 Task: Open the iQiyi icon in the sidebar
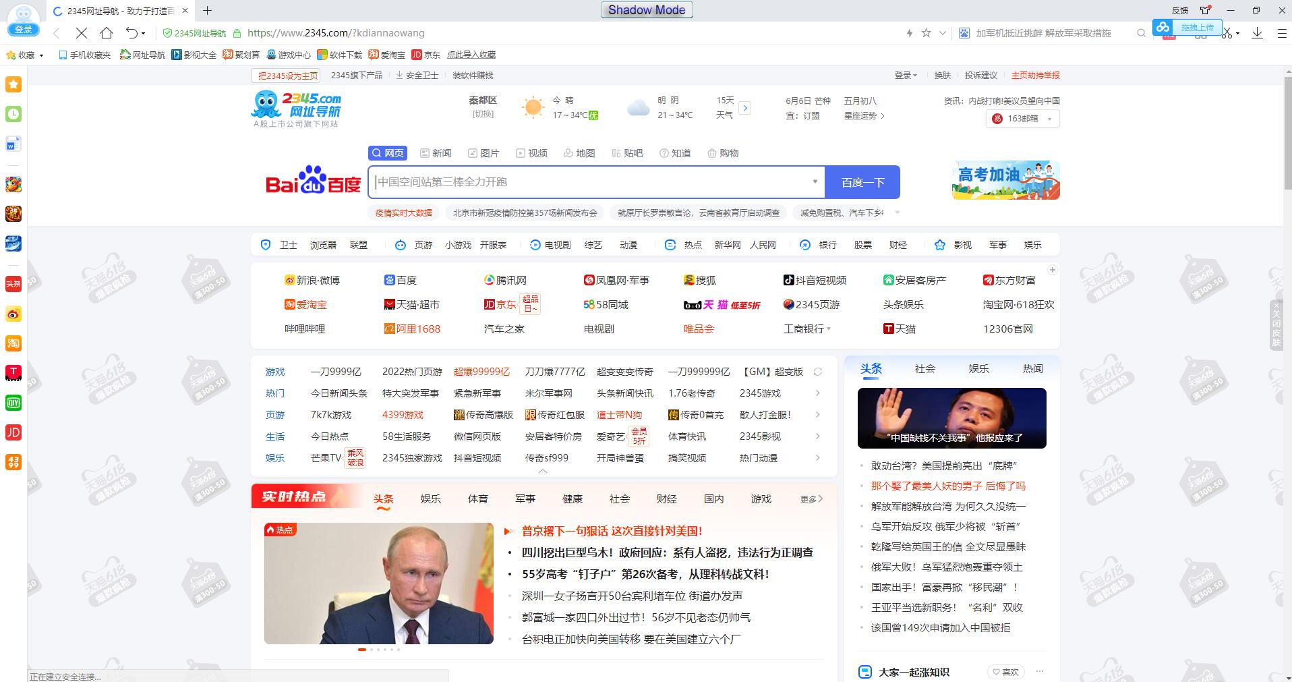coord(13,403)
